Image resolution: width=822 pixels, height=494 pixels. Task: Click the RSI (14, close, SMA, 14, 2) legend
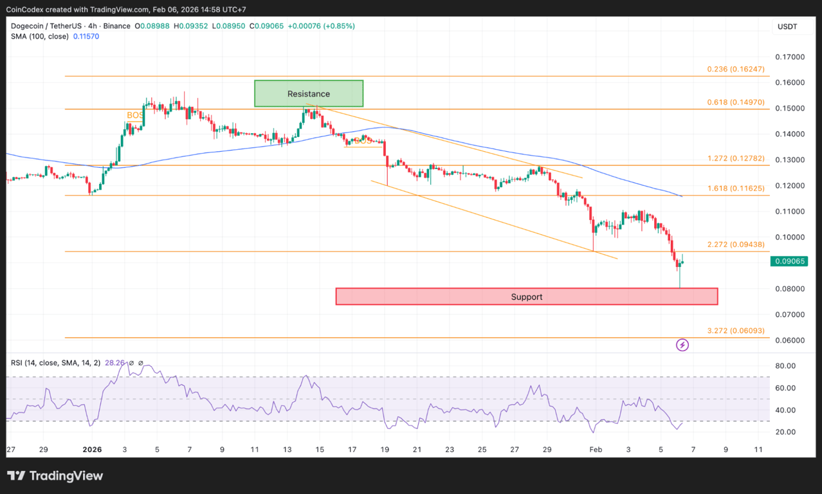pos(54,362)
